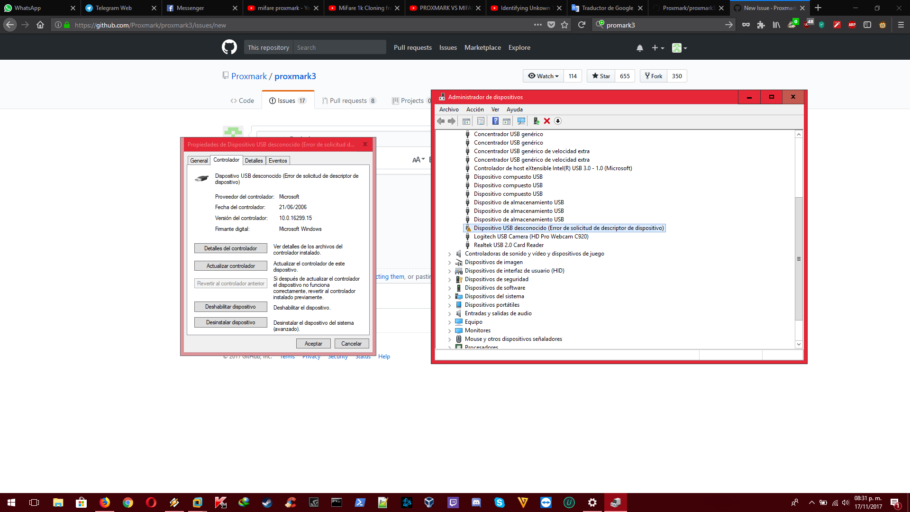The height and width of the screenshot is (512, 910).
Task: Expand Controladoras de sonido y vídeo node
Action: pyautogui.click(x=449, y=254)
